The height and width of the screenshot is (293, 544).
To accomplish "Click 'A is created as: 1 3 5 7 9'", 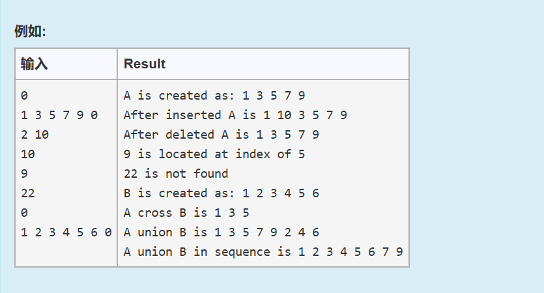I will click(214, 96).
